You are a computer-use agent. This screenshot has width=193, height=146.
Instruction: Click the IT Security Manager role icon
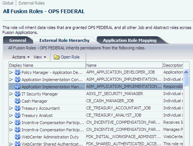click(17, 94)
